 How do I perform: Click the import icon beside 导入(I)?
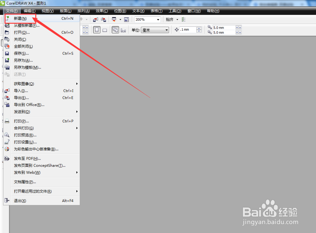point(7,91)
